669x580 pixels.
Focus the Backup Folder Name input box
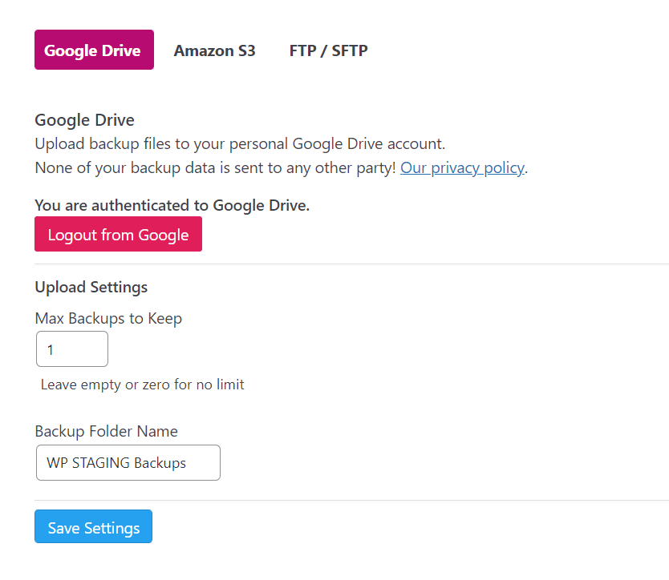(x=128, y=463)
